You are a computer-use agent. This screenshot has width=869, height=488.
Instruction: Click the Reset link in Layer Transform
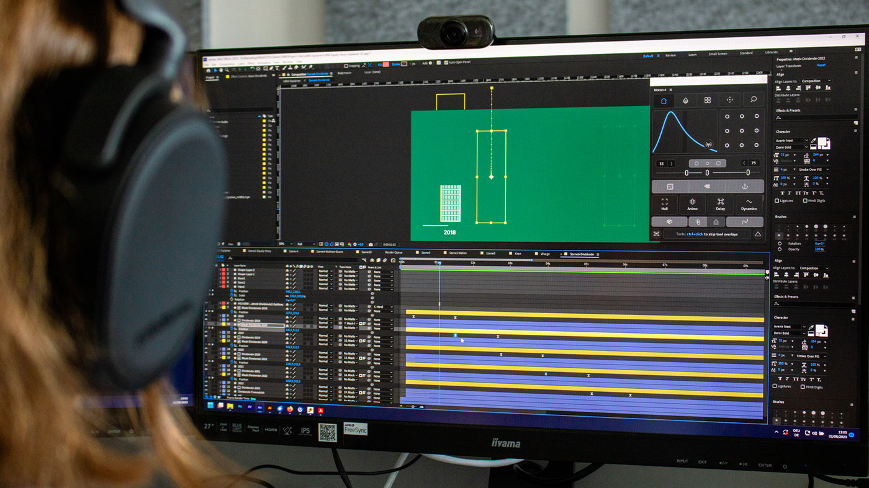point(821,65)
